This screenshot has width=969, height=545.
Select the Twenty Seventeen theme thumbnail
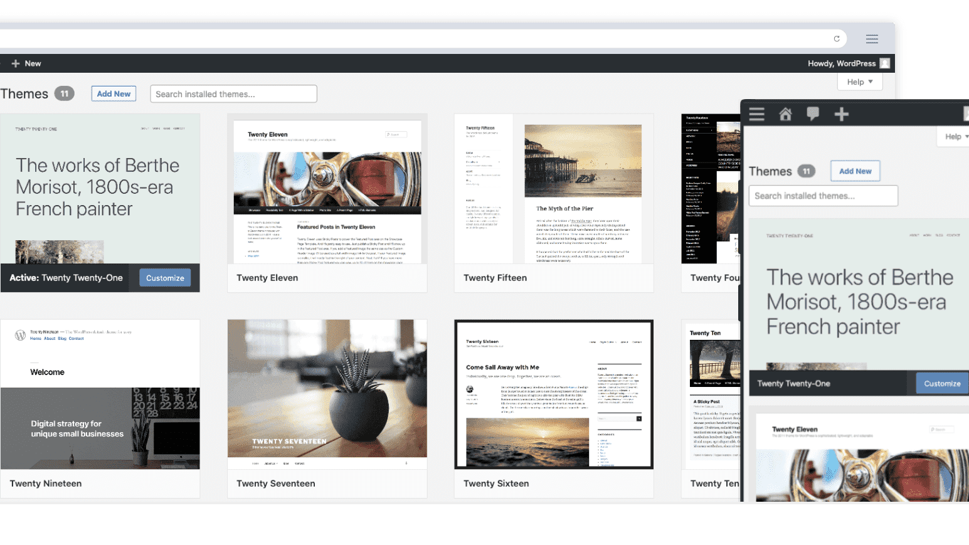(x=327, y=394)
